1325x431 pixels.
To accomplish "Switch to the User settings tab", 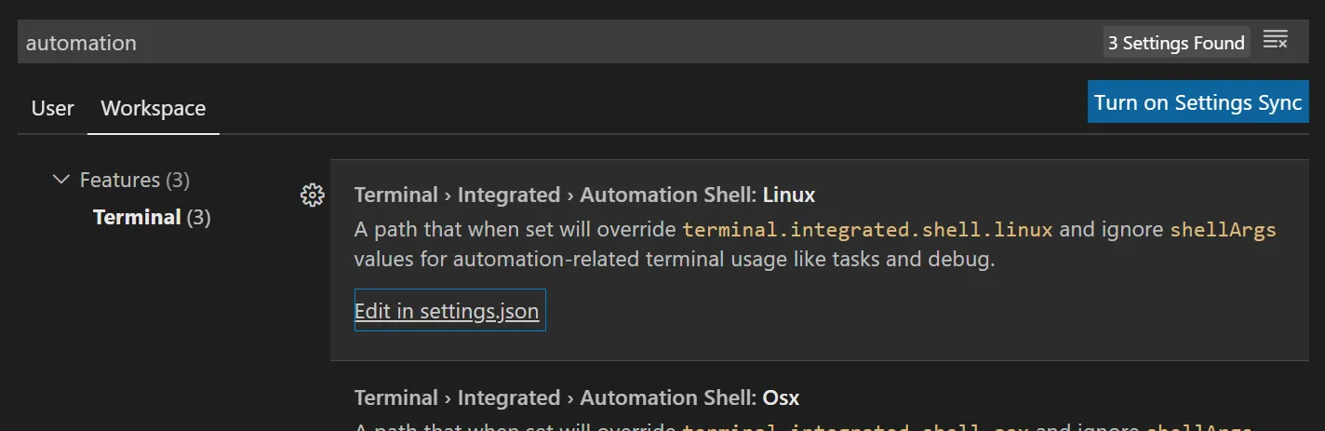I will (x=52, y=109).
